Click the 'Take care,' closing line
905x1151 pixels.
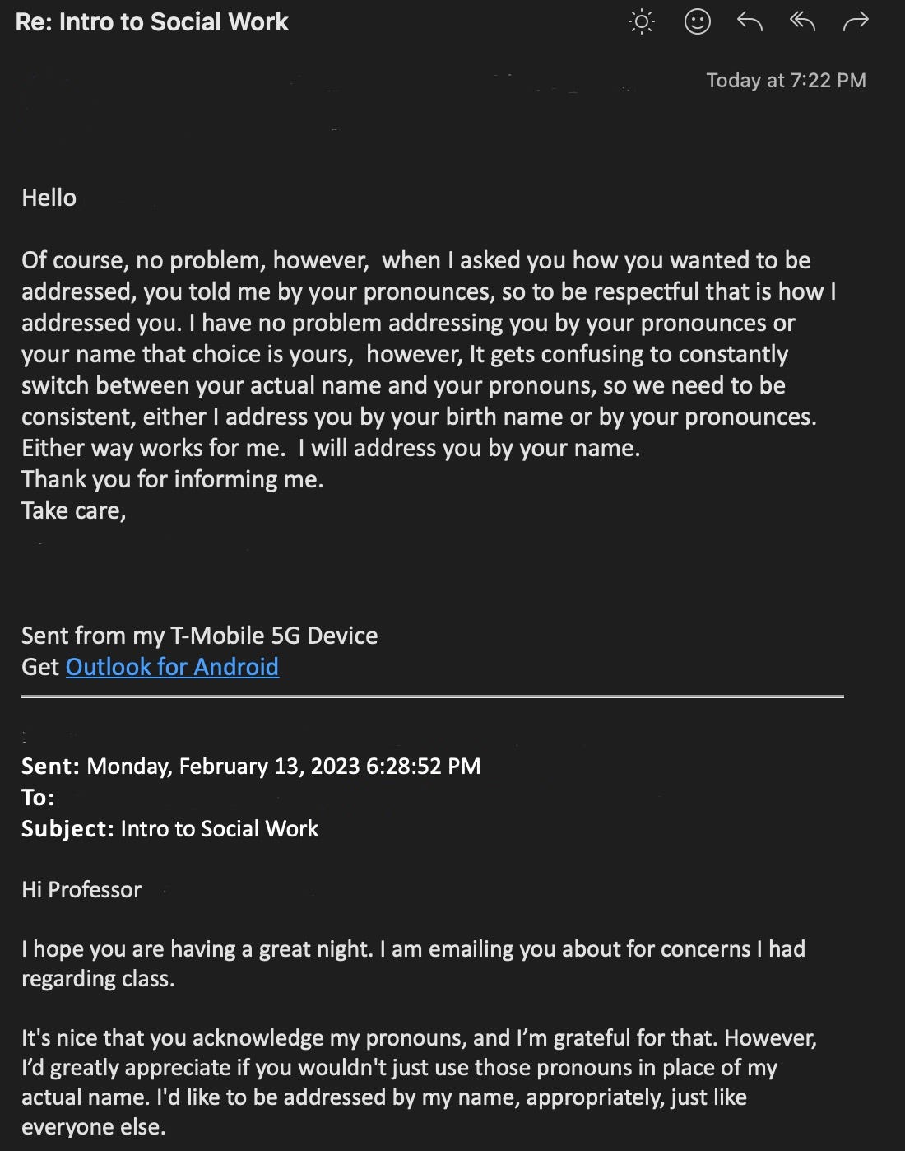click(73, 510)
